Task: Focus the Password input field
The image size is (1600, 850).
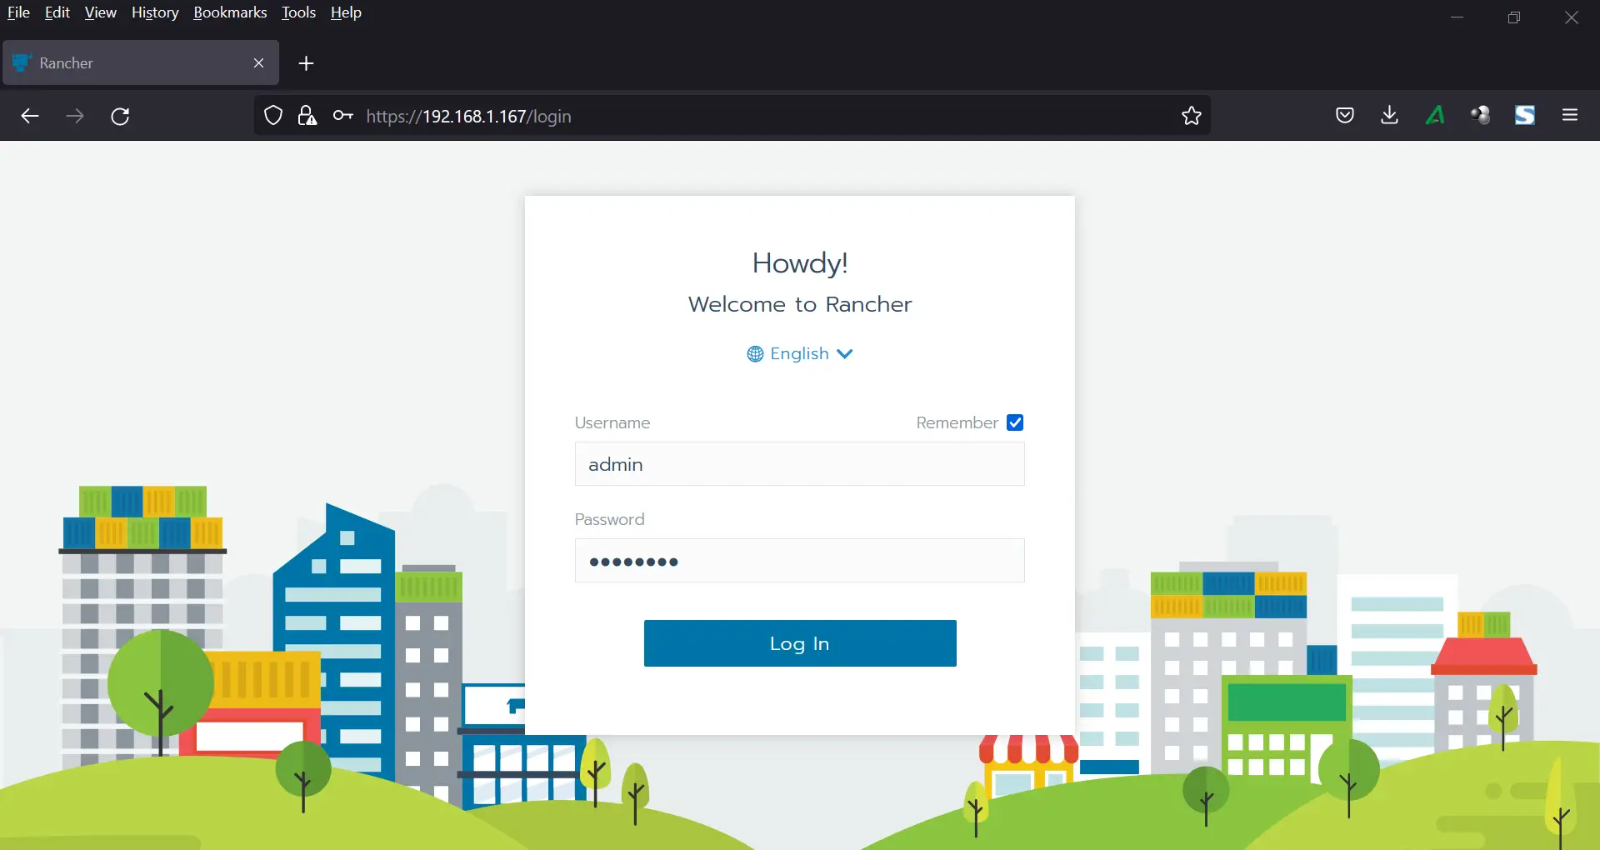Action: tap(800, 561)
